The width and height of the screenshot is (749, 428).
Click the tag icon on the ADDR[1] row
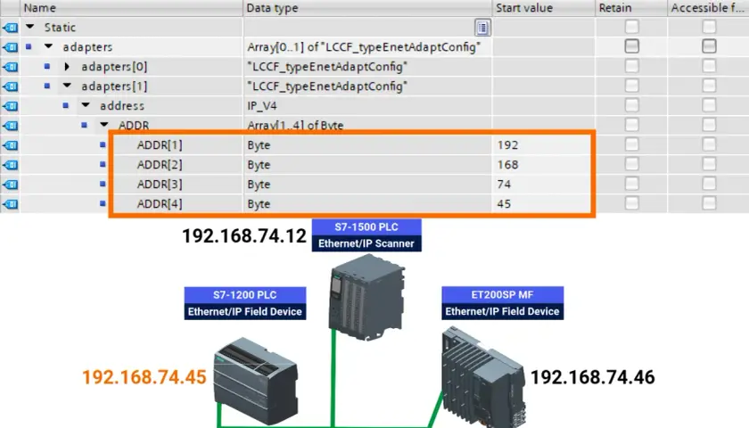tap(10, 145)
